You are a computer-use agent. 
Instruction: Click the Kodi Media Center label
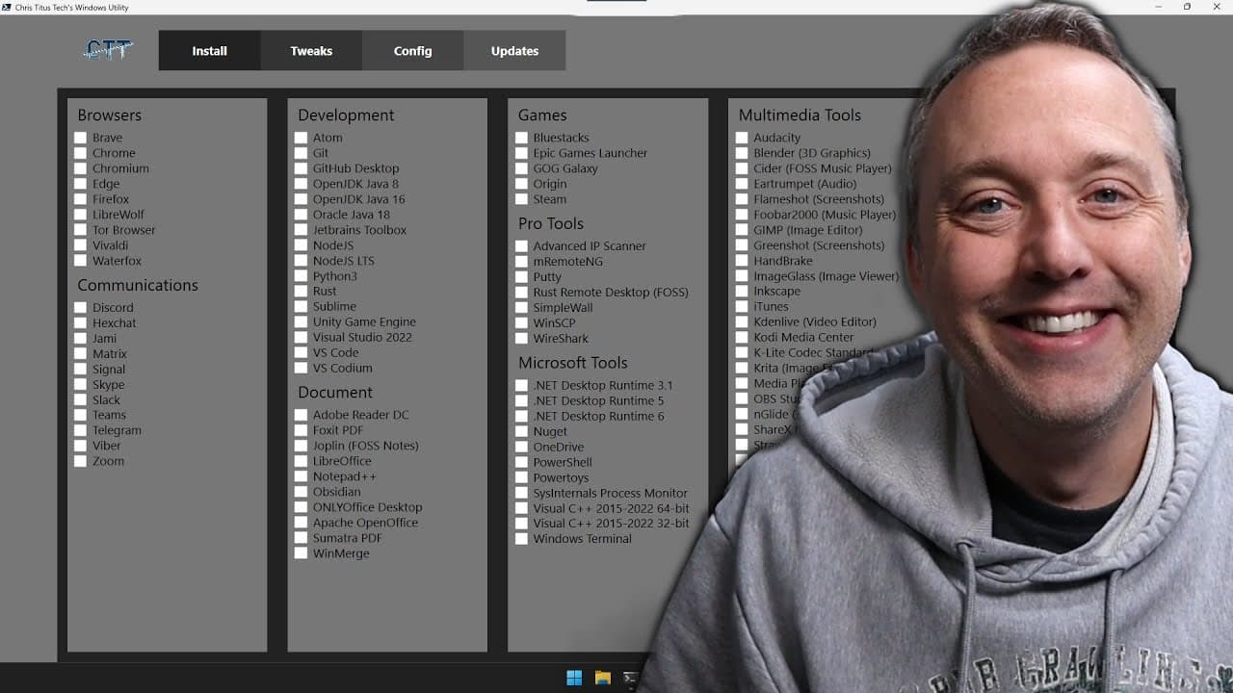pyautogui.click(x=803, y=338)
